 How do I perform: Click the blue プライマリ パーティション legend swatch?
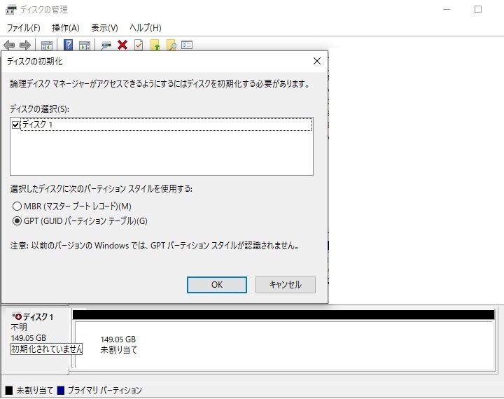pyautogui.click(x=60, y=391)
